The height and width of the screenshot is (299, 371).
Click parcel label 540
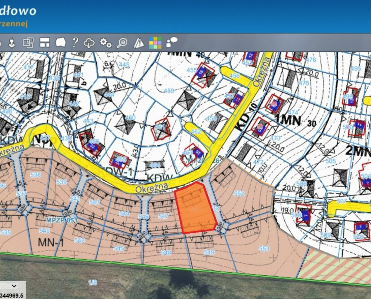44,231
